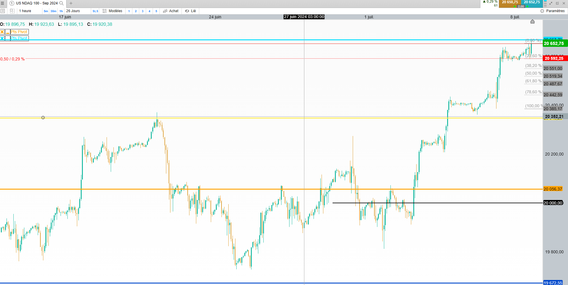Click the SLS button
This screenshot has width=568, height=285.
pos(95,11)
